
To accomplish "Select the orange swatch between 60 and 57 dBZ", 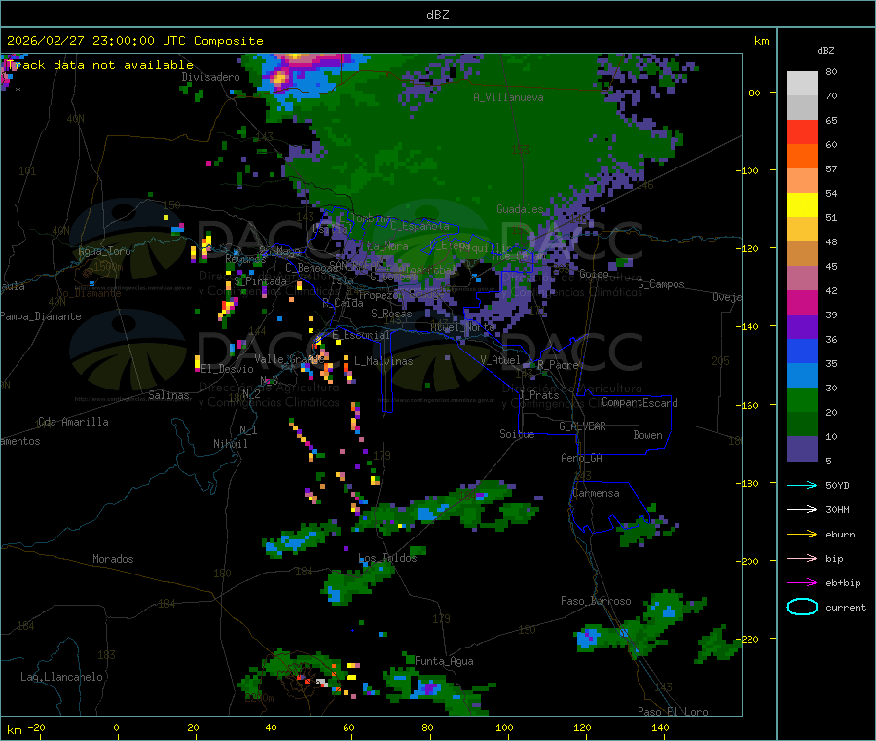I will [802, 157].
